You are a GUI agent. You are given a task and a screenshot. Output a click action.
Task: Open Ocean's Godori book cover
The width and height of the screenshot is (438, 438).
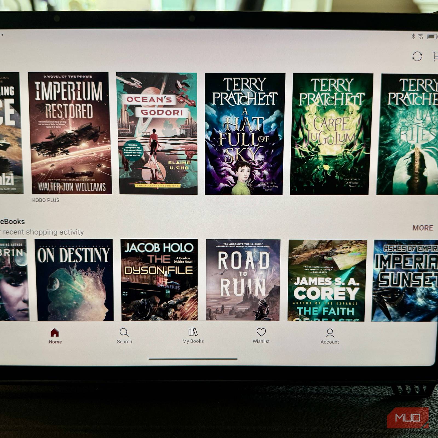tap(157, 134)
